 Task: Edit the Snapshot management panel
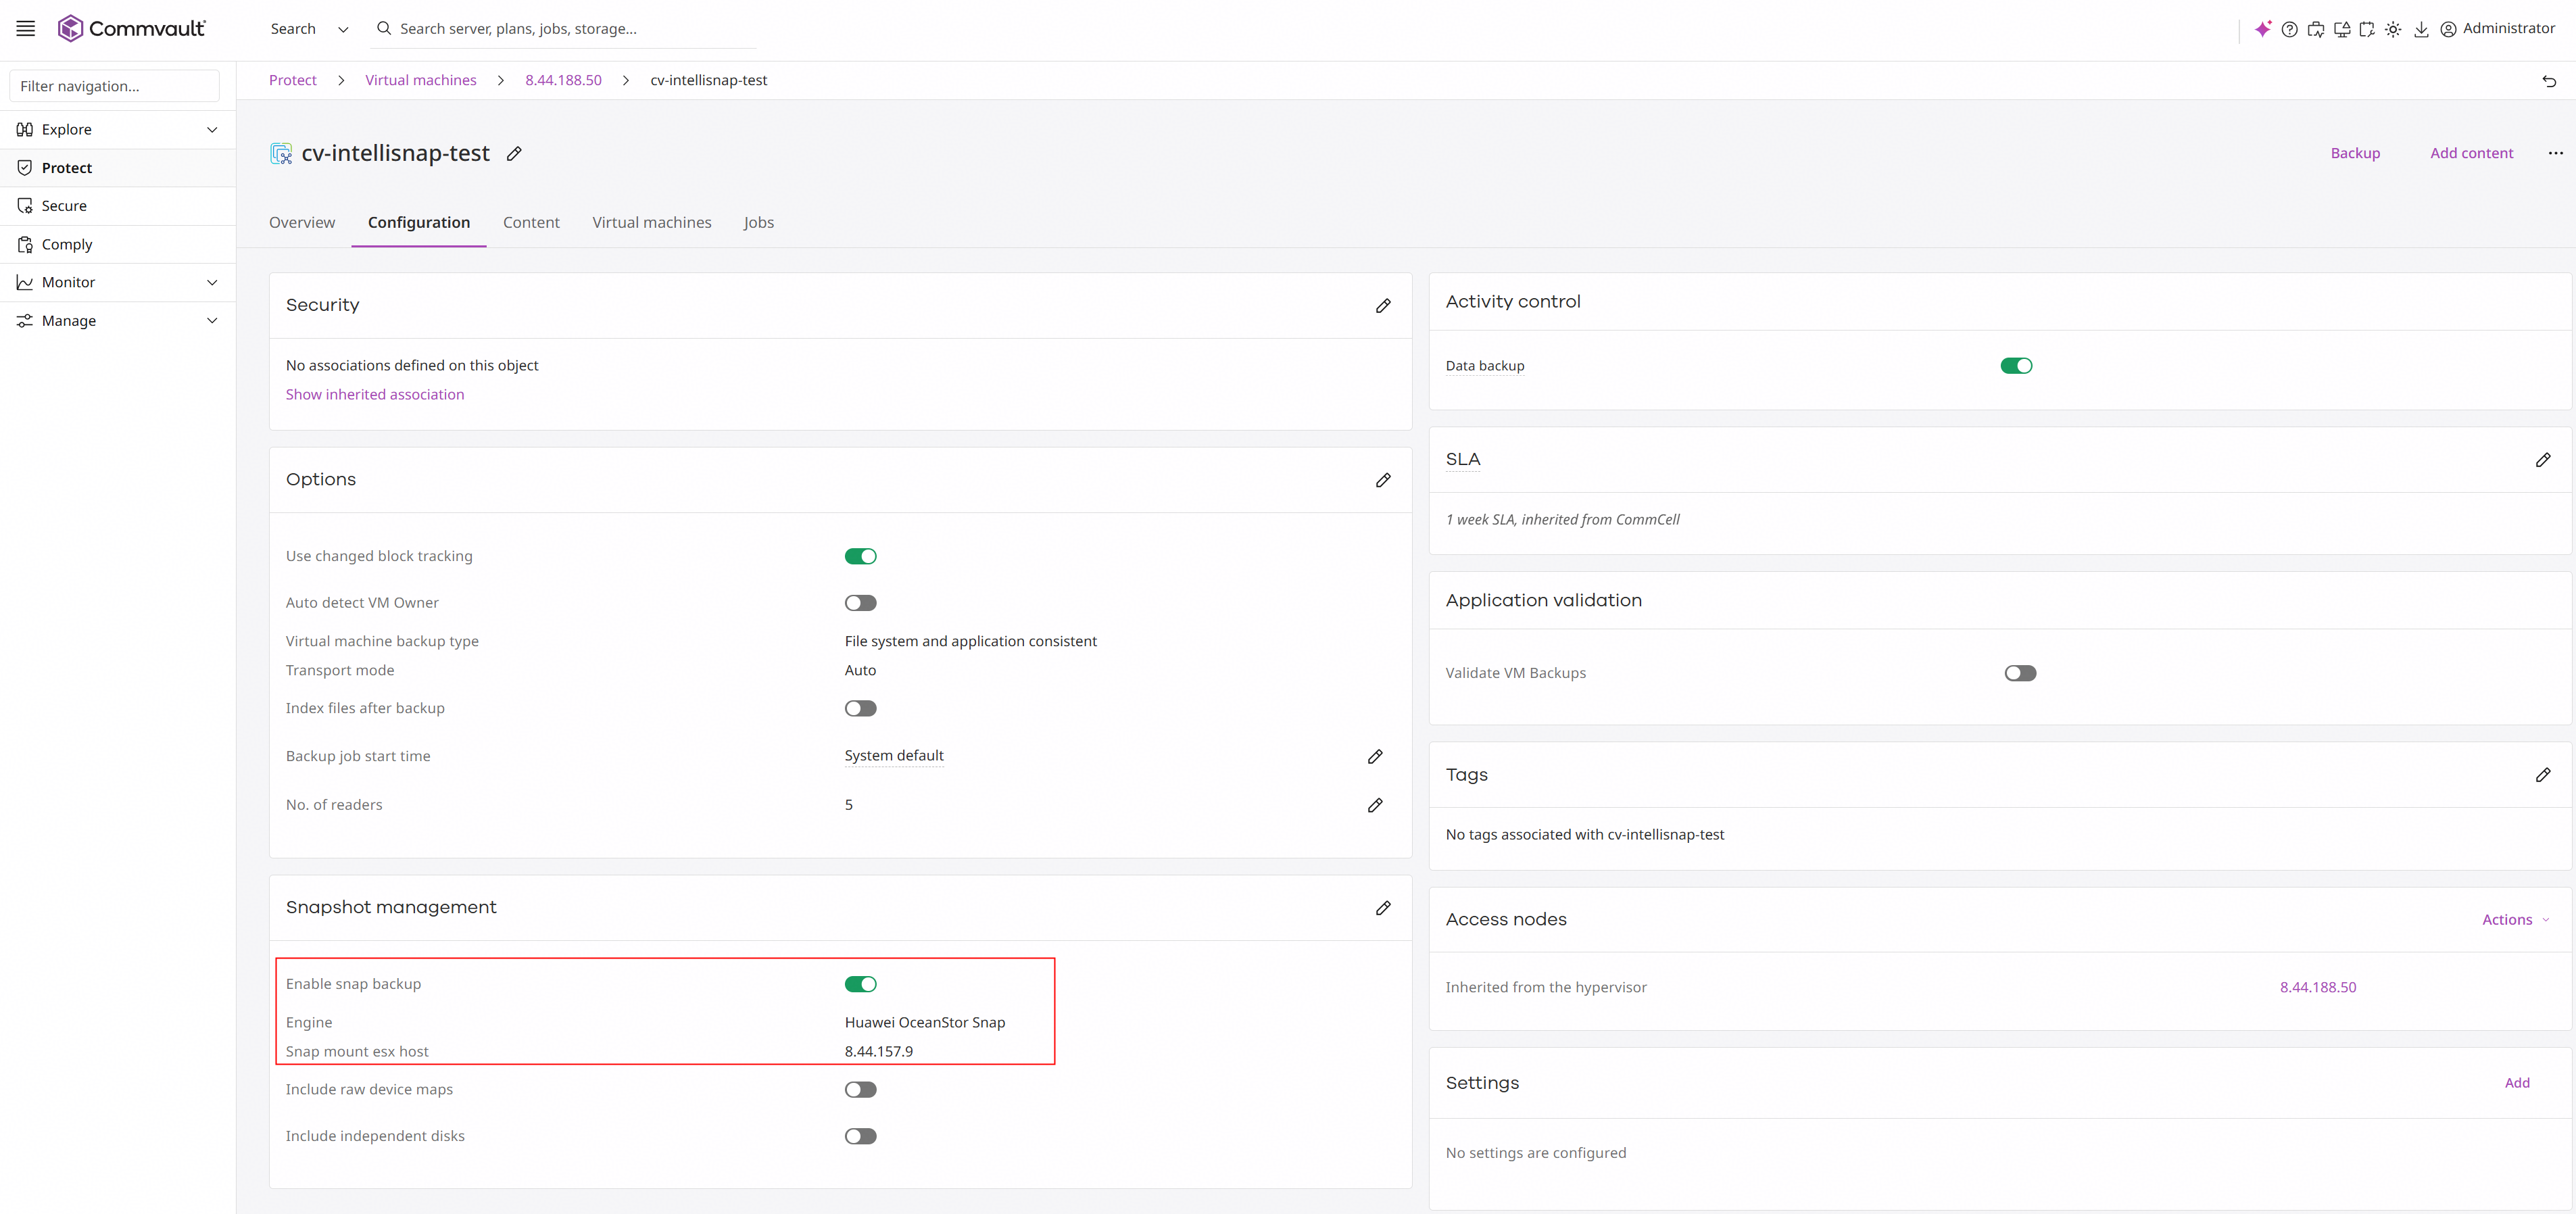(x=1383, y=908)
